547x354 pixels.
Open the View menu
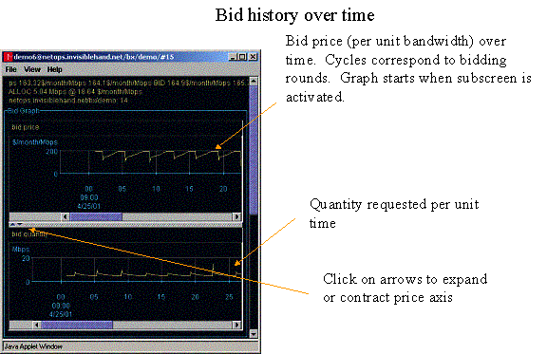(x=32, y=69)
